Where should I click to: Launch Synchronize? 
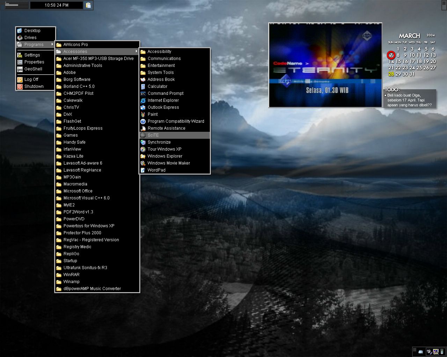click(175, 142)
